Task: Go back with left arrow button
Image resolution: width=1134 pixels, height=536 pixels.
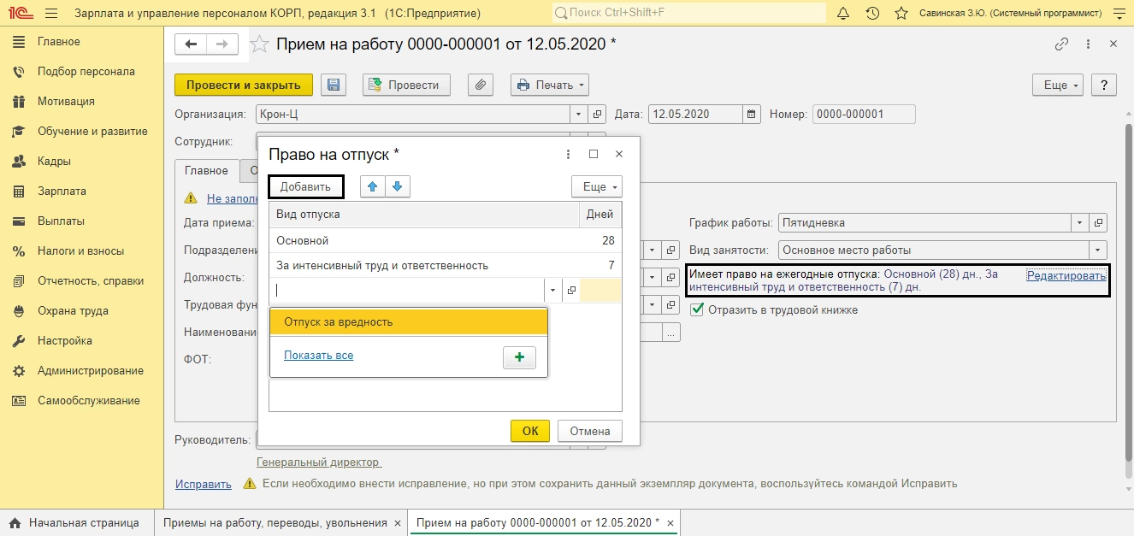Action: click(x=191, y=44)
